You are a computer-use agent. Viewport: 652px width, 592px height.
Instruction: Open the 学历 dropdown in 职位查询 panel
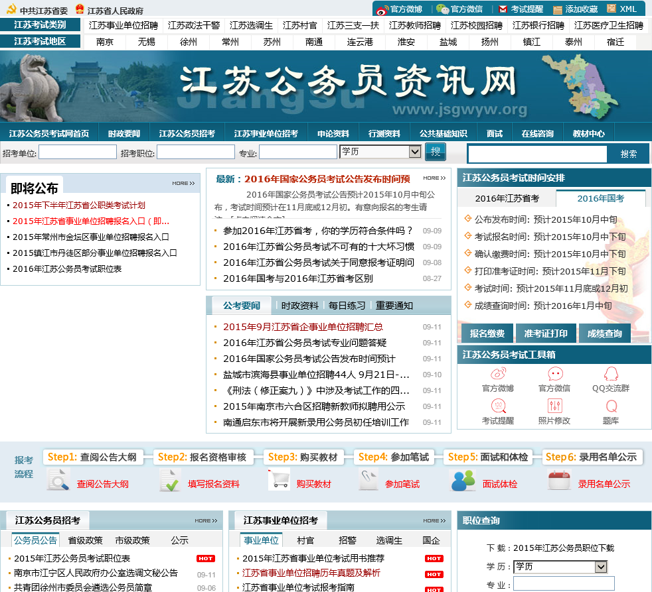coord(560,566)
